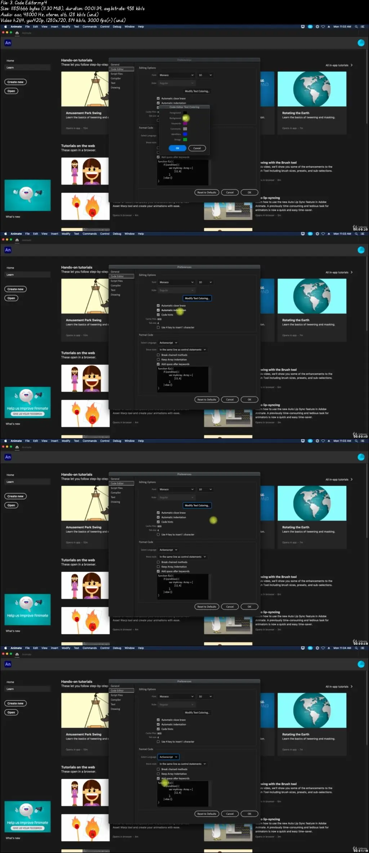In 00:00:40 frame, toggle Automatic indentation
This screenshot has height=853, width=369.
[x=158, y=310]
